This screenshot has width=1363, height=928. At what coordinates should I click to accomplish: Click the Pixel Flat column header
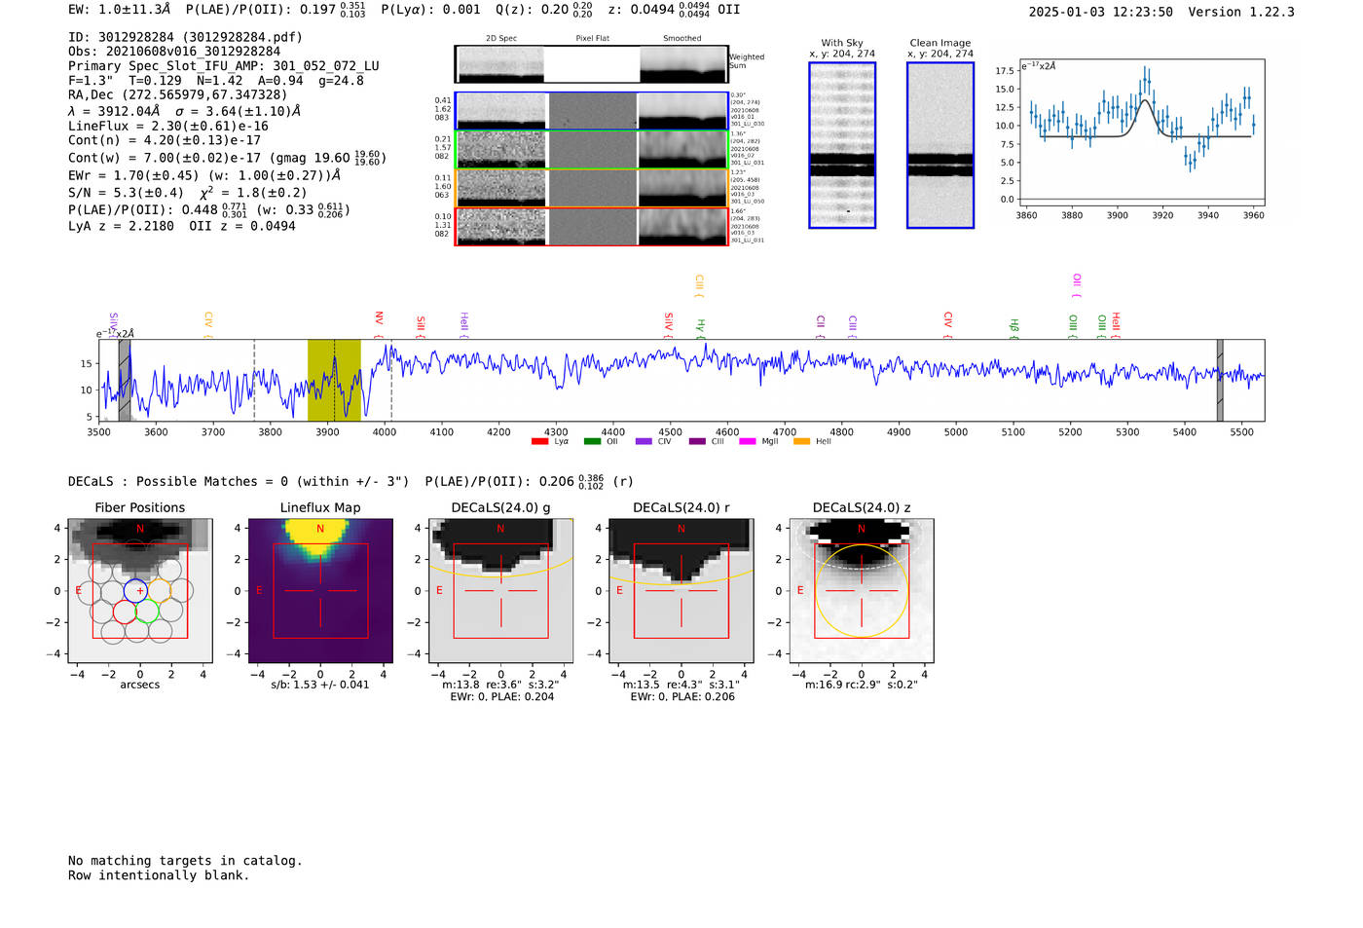click(592, 38)
